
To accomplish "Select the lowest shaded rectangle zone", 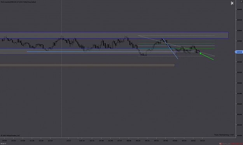I will (87, 65).
